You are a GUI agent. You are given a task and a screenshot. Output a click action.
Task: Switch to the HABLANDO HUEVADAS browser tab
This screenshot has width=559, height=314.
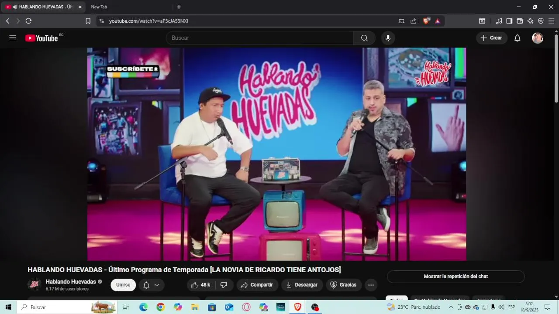coord(44,7)
